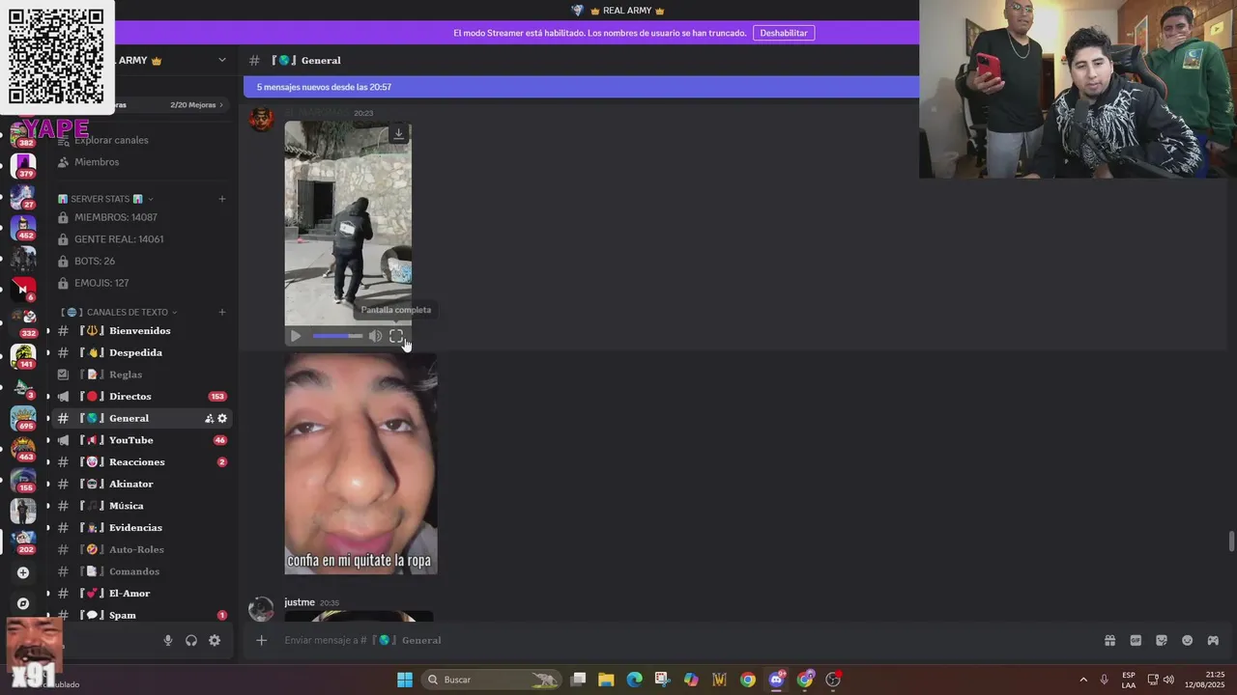Open server boost '2/20 Mejoras' goal
The width and height of the screenshot is (1237, 695).
196,104
